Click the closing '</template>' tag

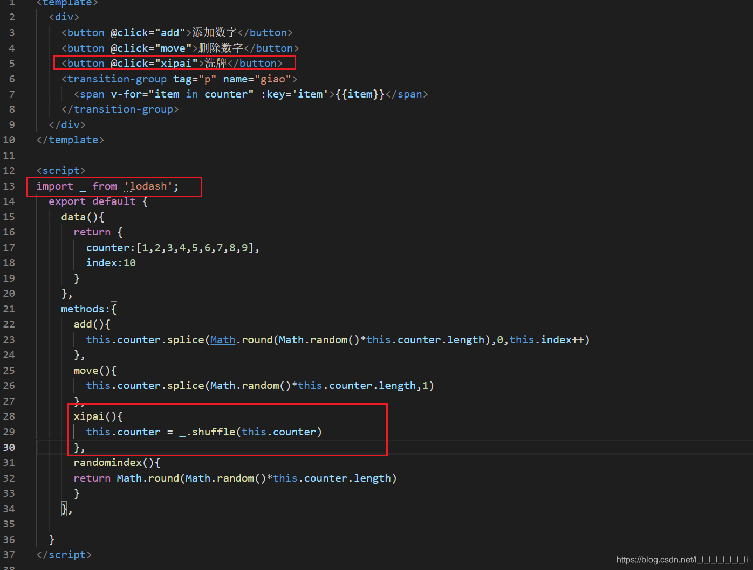coord(70,140)
